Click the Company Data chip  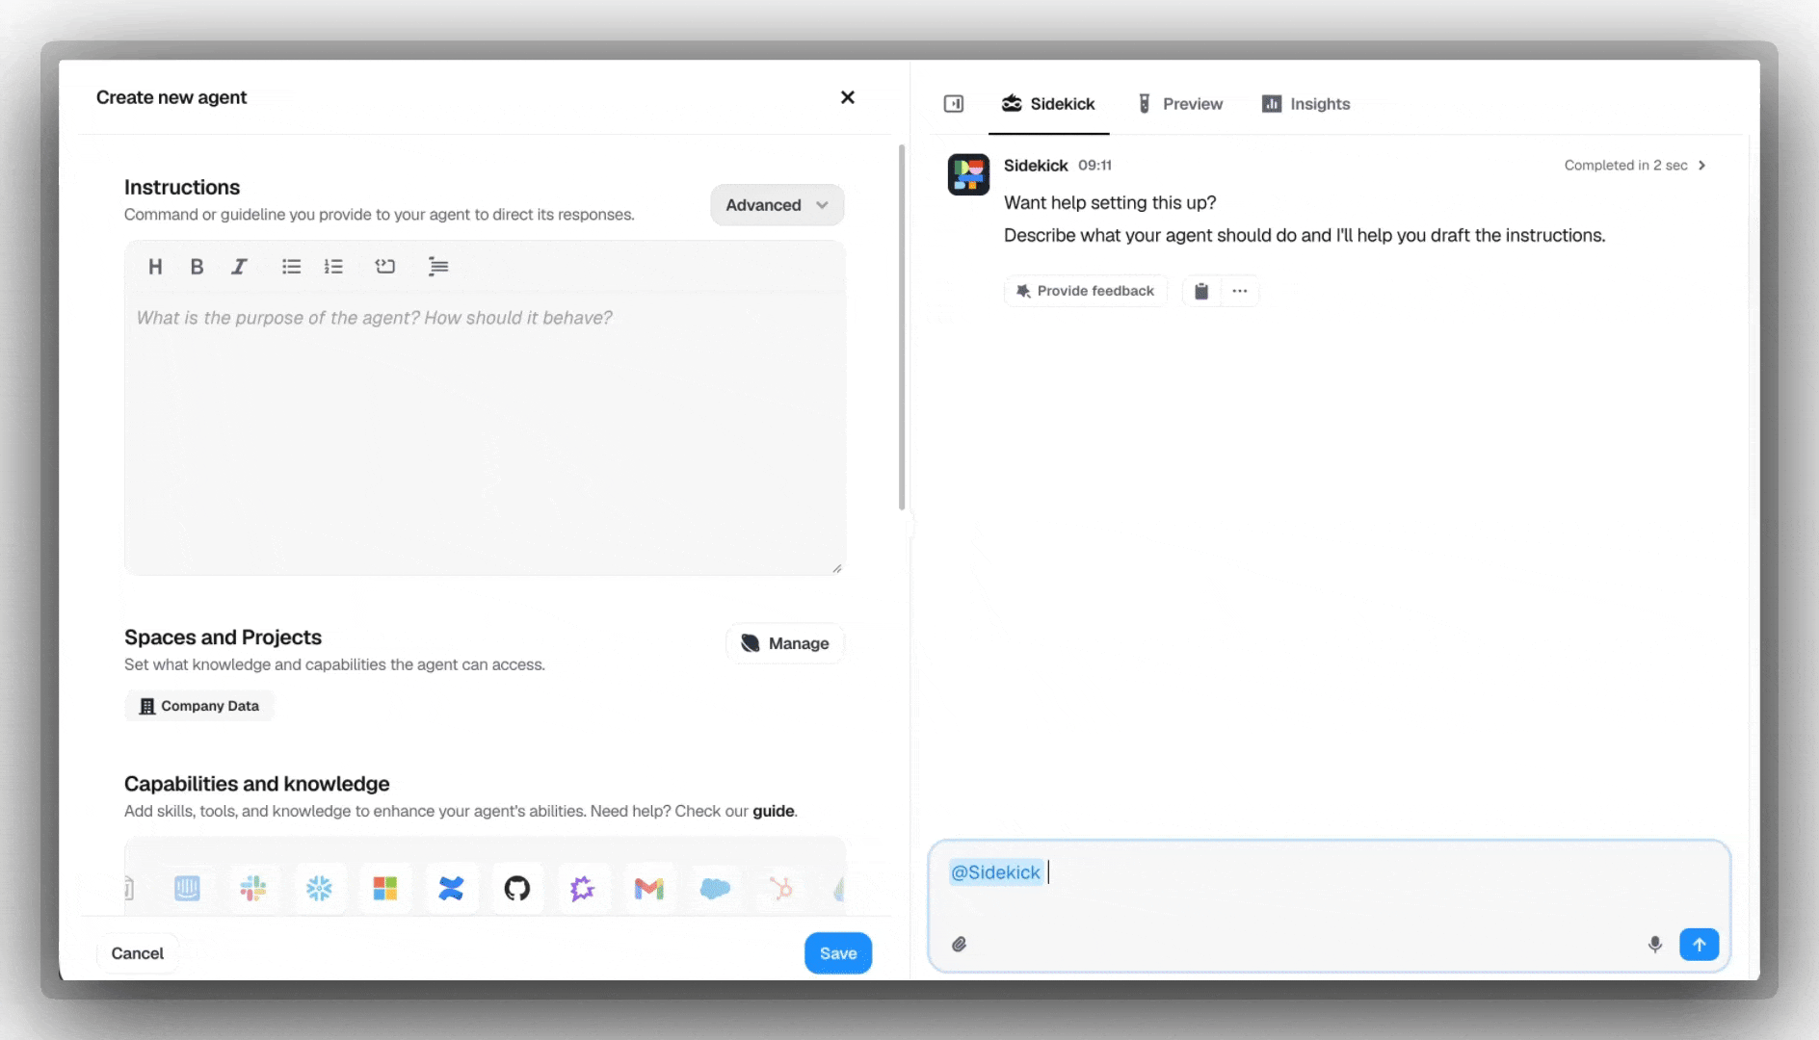pos(199,706)
